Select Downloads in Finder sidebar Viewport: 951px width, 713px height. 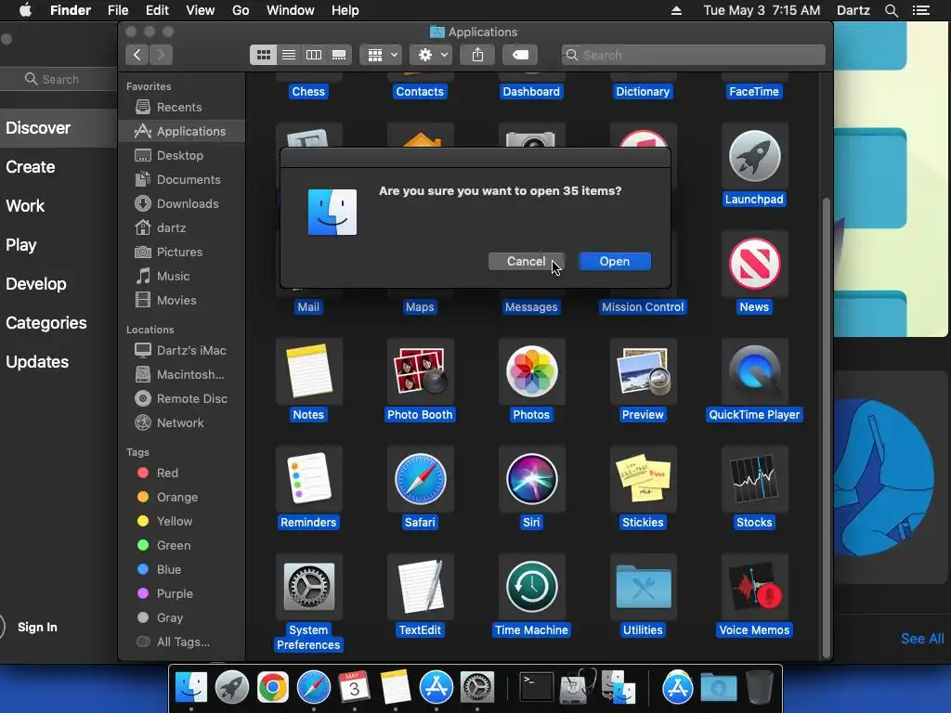coord(182,204)
